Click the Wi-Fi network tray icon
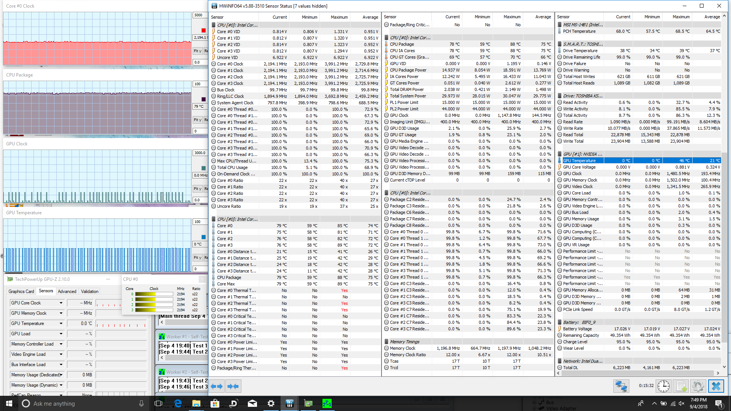The height and width of the screenshot is (411, 731). [673, 403]
